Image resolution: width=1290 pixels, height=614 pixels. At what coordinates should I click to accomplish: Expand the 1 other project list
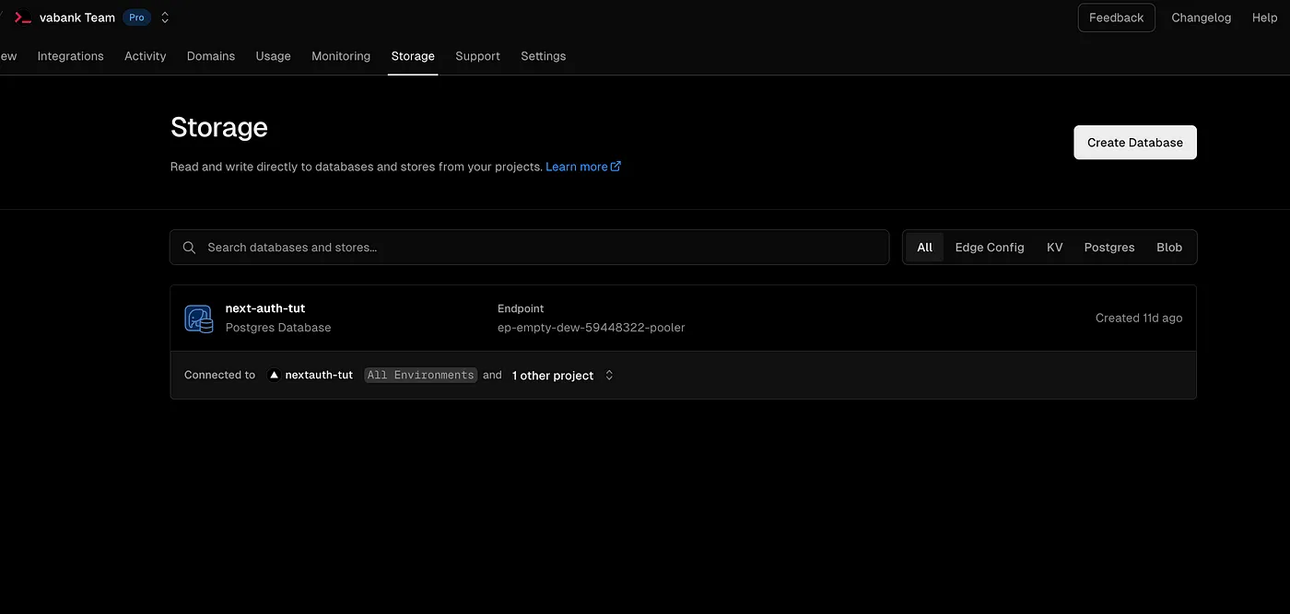coord(609,376)
